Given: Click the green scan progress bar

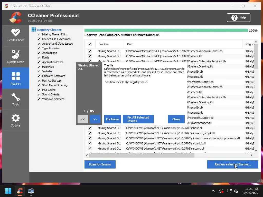Looking at the screenshot, I should pyautogui.click(x=166, y=30).
